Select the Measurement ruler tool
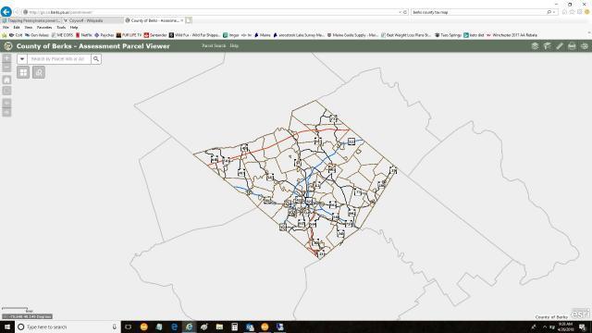This screenshot has width=592, height=333. 560,46
